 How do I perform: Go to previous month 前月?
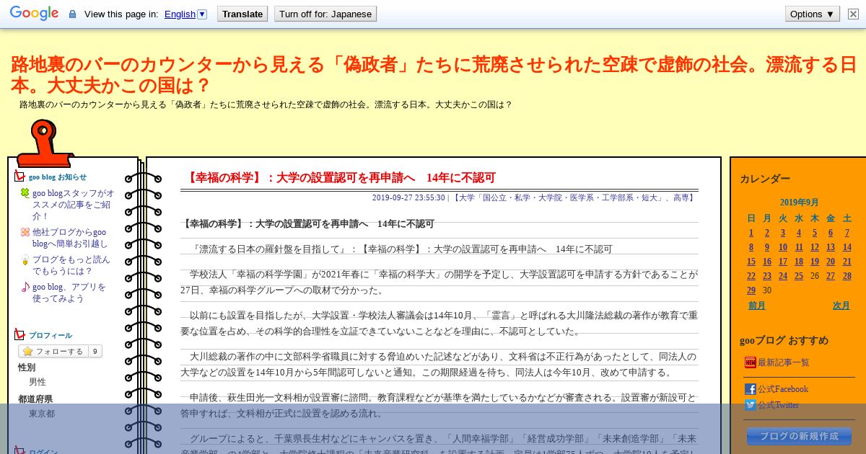[757, 306]
